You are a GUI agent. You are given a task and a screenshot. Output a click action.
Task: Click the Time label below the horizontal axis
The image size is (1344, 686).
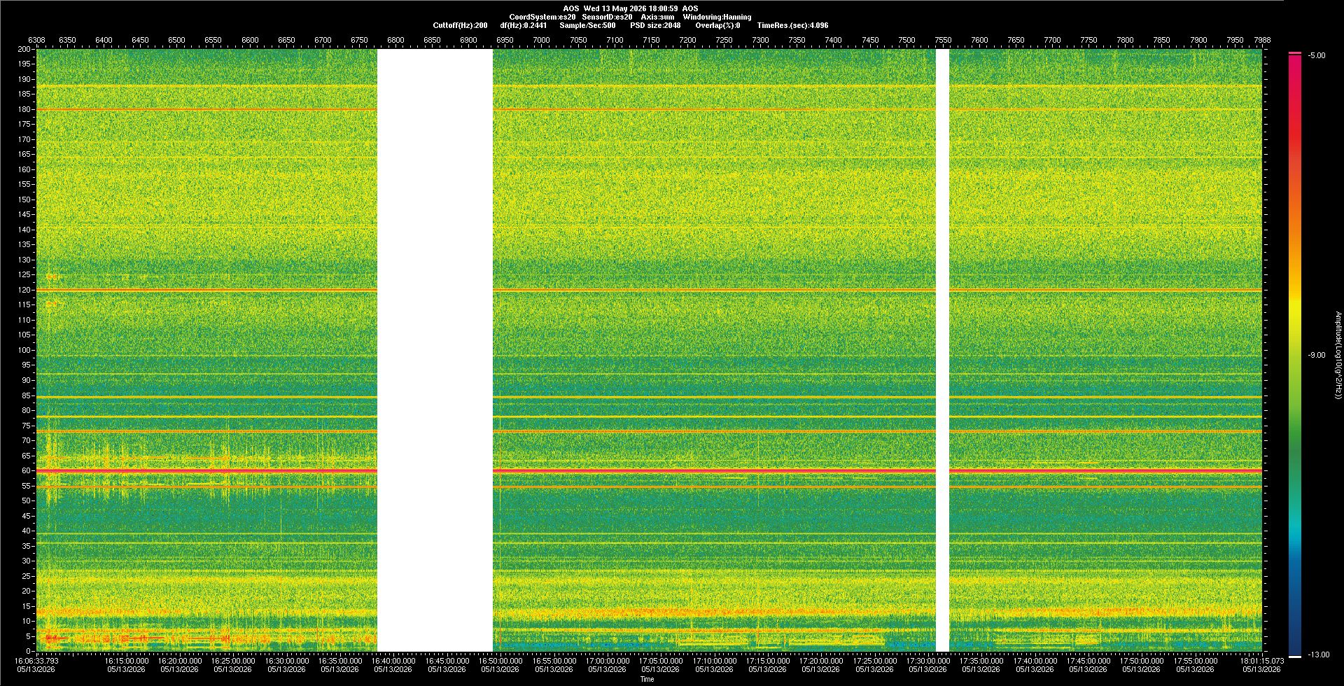click(x=647, y=679)
